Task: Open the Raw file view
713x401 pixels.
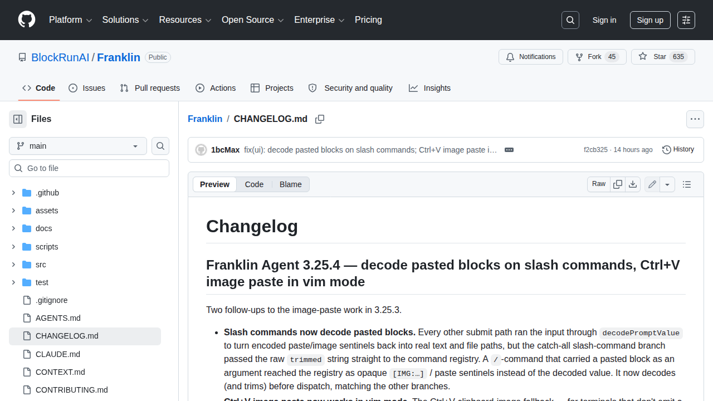Action: tap(599, 184)
